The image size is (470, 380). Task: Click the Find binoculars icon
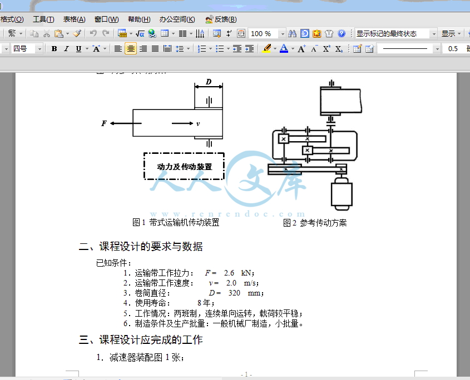tap(292, 33)
